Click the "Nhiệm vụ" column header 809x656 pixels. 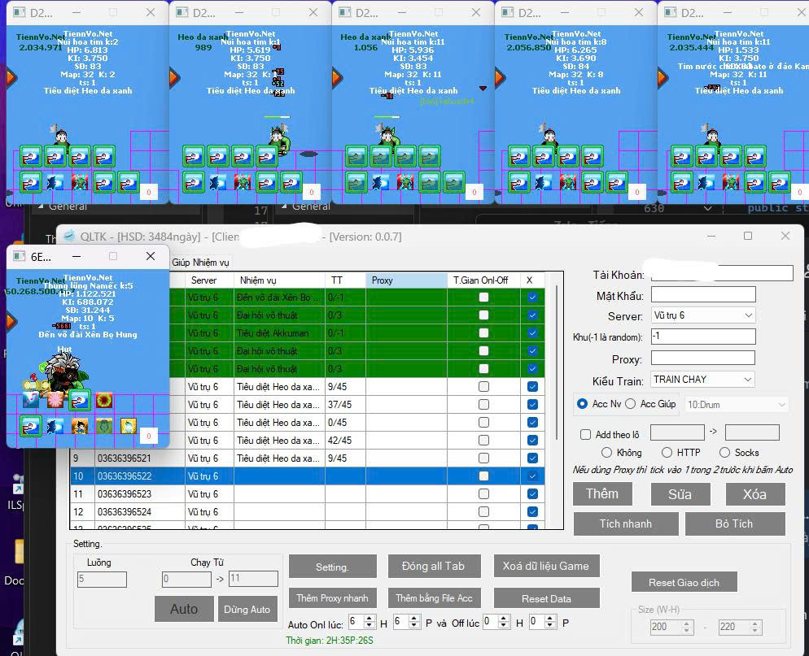pos(278,280)
